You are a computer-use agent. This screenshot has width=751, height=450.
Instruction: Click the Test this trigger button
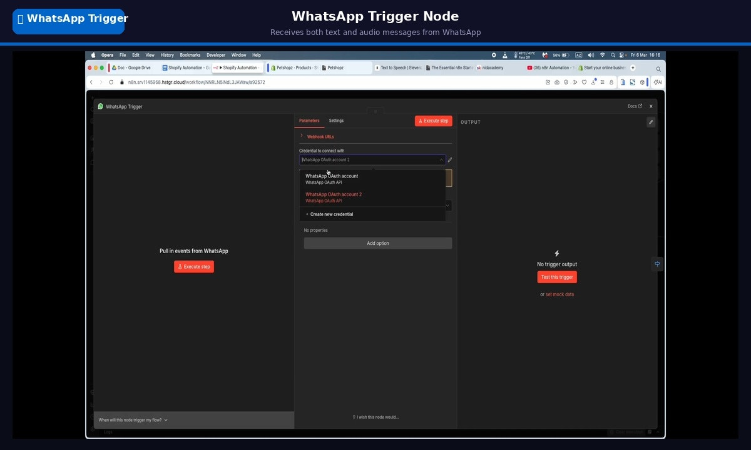coord(556,277)
